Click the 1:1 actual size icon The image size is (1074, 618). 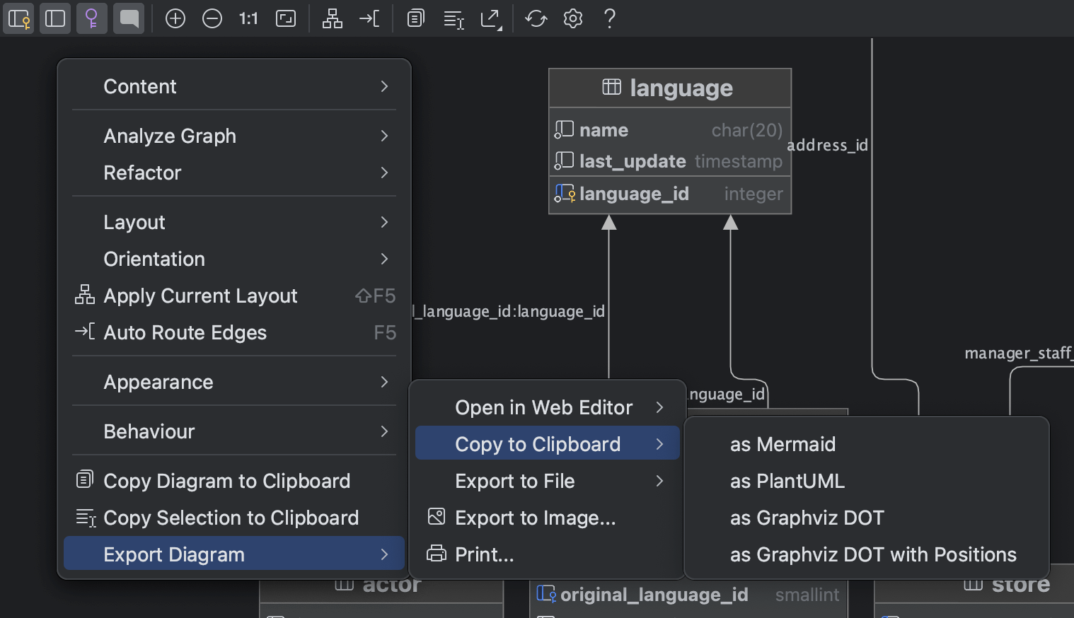coord(248,18)
